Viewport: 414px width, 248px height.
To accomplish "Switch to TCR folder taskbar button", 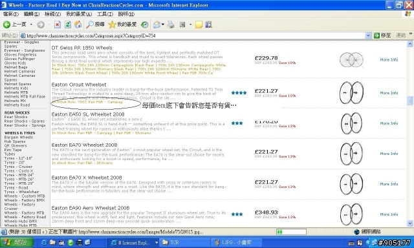I will 185,242.
